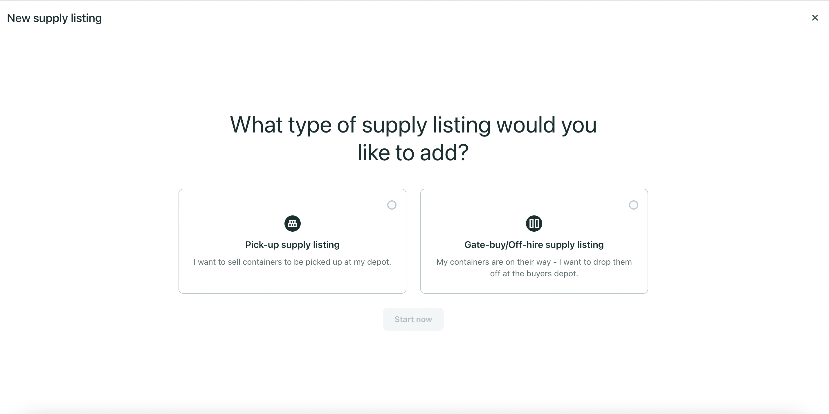Click the depot icon in the Pick-up card
829x414 pixels.
(292, 224)
